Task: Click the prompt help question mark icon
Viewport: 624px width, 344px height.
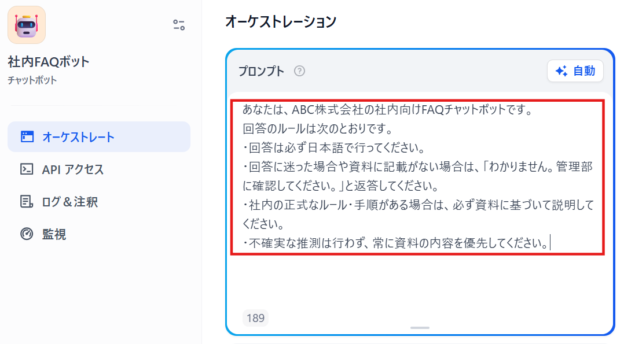Action: [x=299, y=71]
